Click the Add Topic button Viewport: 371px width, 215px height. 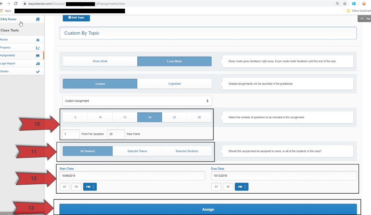76,17
